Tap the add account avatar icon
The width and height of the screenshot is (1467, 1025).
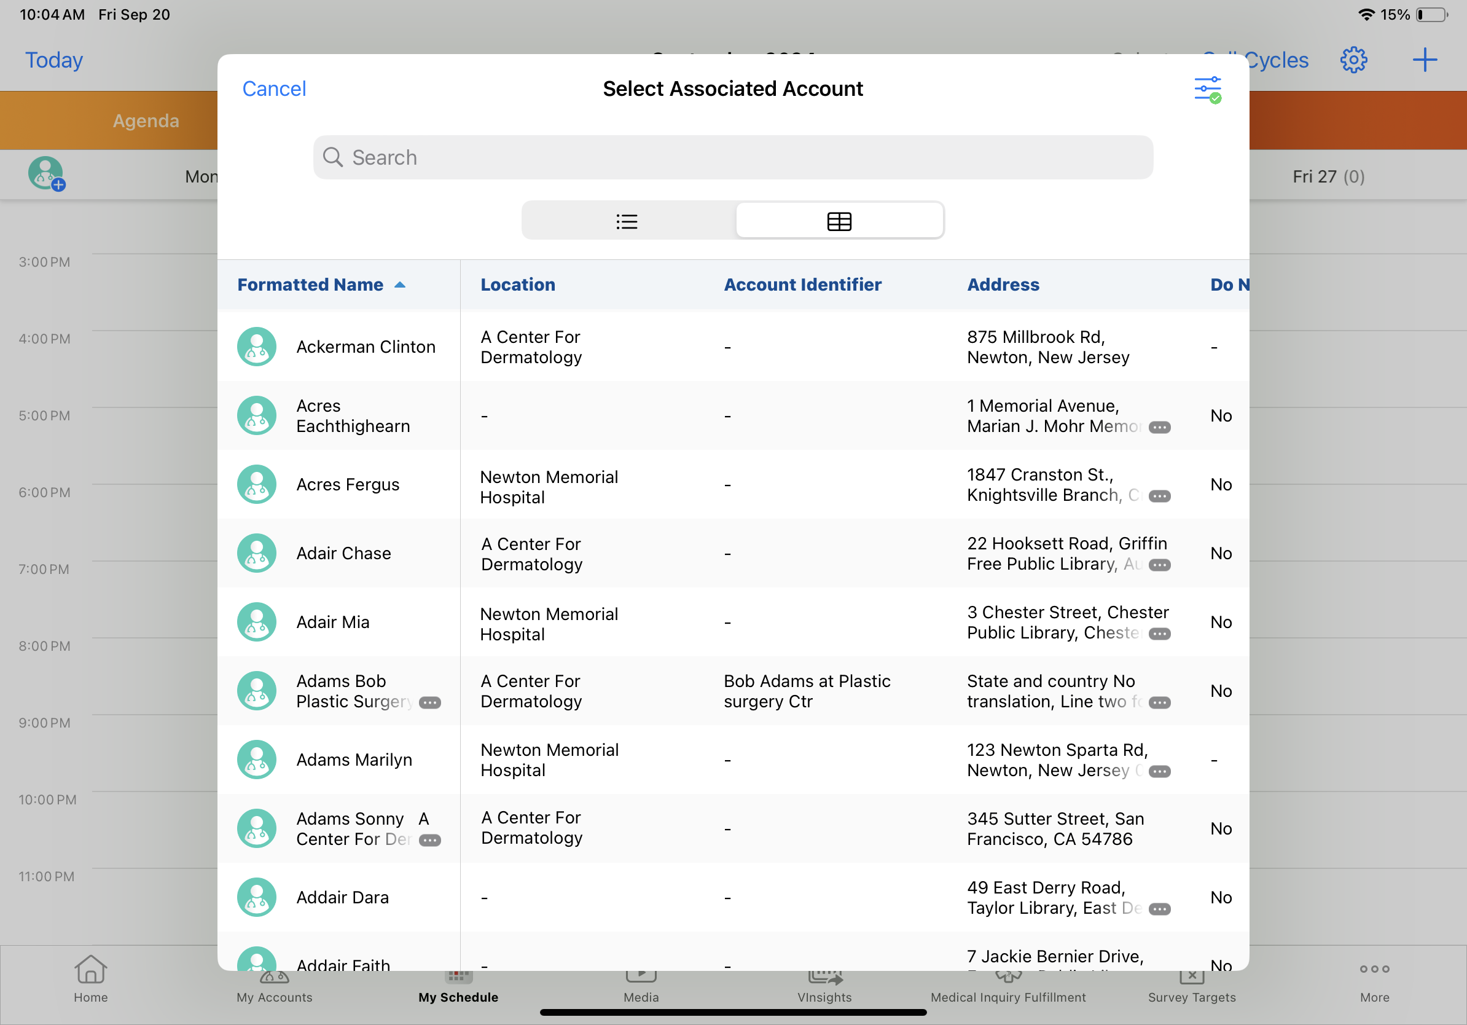pyautogui.click(x=46, y=174)
